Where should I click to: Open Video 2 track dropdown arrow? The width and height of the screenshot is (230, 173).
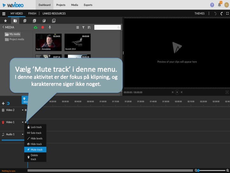(x=23, y=110)
